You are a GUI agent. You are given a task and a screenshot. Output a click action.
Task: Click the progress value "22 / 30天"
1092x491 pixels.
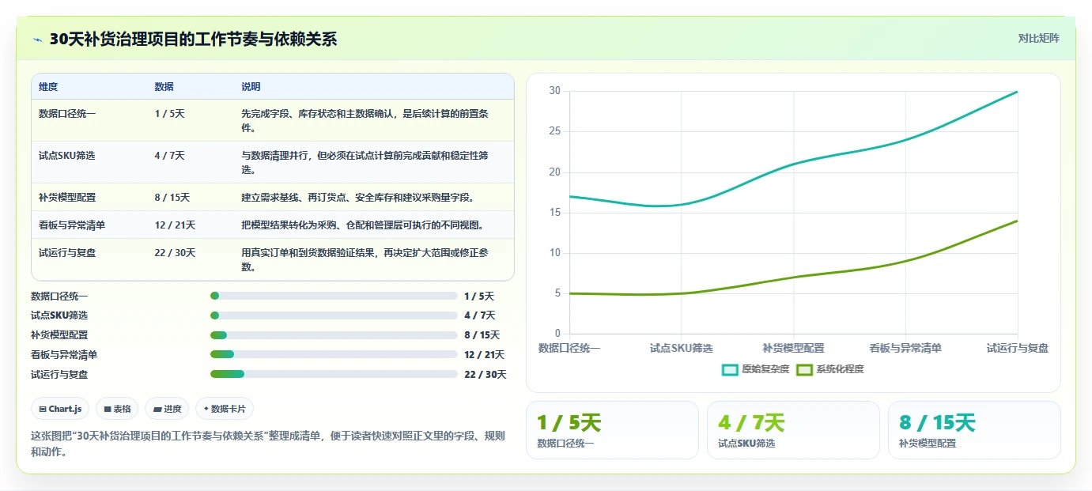coord(486,375)
